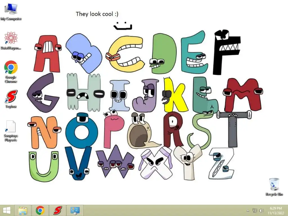The height and width of the screenshot is (216, 288).
Task: Open the Recycle Bin
Action: coord(274,187)
